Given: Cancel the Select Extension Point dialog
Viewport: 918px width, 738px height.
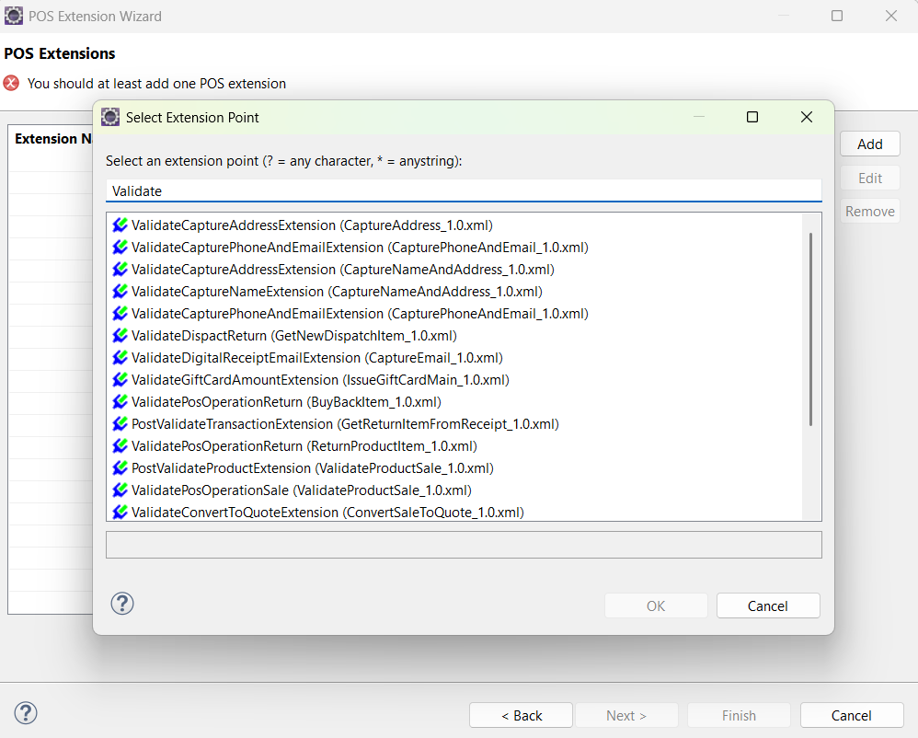Looking at the screenshot, I should coord(768,605).
